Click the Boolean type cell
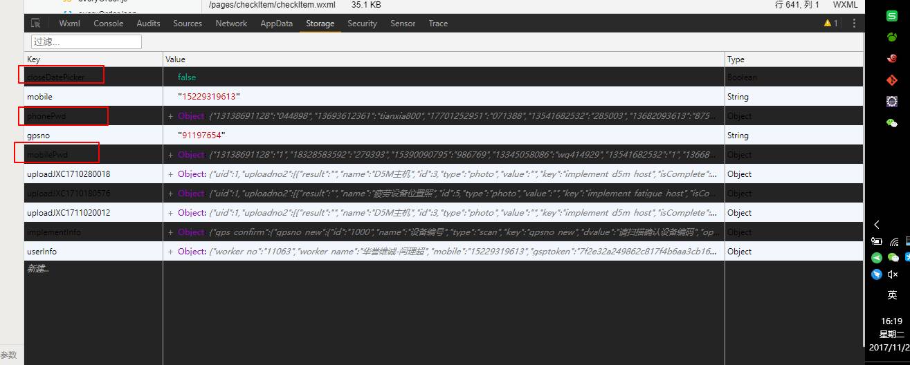Image resolution: width=910 pixels, height=365 pixels. [742, 77]
